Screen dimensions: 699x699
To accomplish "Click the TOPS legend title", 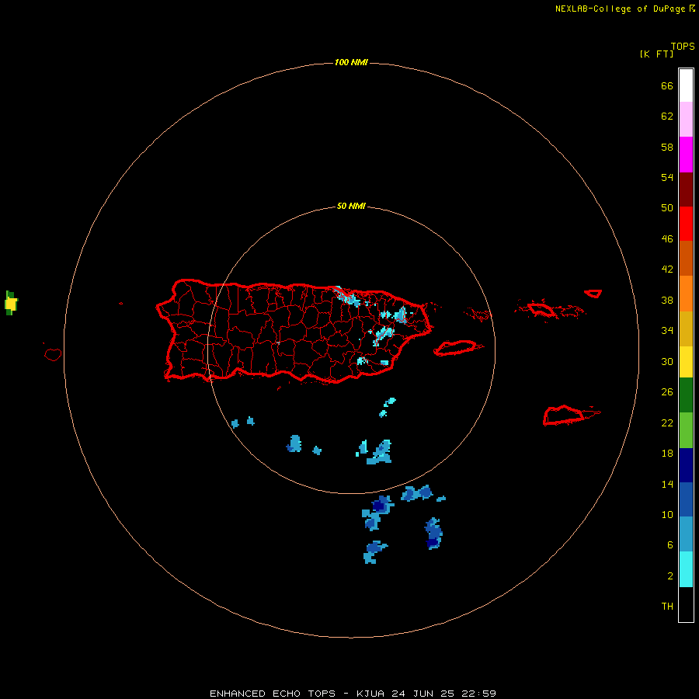I will tap(683, 46).
